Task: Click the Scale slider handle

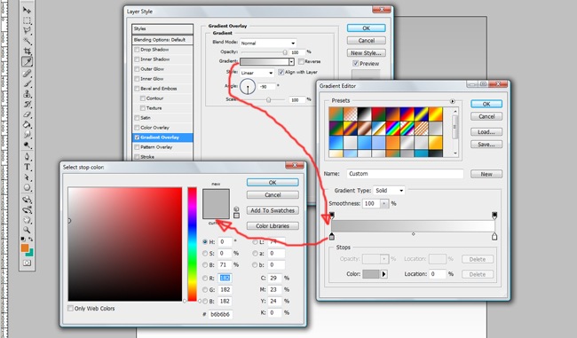Action: (x=269, y=99)
